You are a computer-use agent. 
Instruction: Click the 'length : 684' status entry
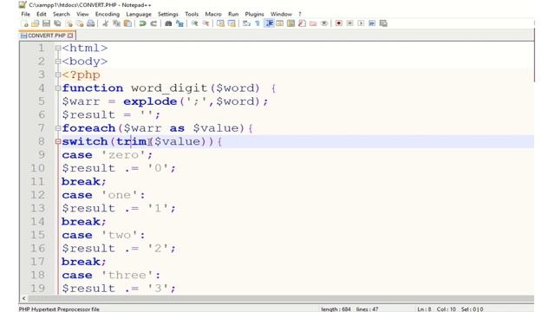coord(336,309)
